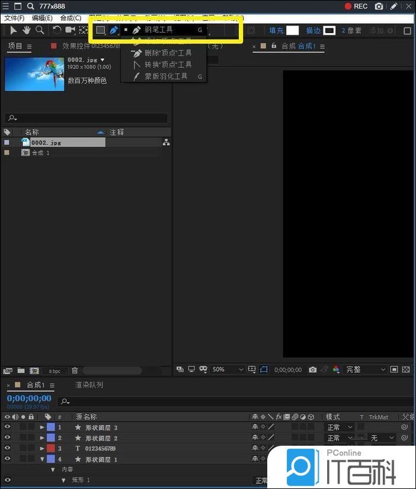Click the white 填充 fill color swatch
Viewport: 416px width, 489px height.
[292, 30]
